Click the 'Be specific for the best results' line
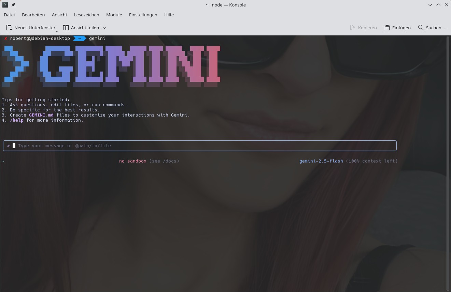The height and width of the screenshot is (292, 451). click(51, 110)
